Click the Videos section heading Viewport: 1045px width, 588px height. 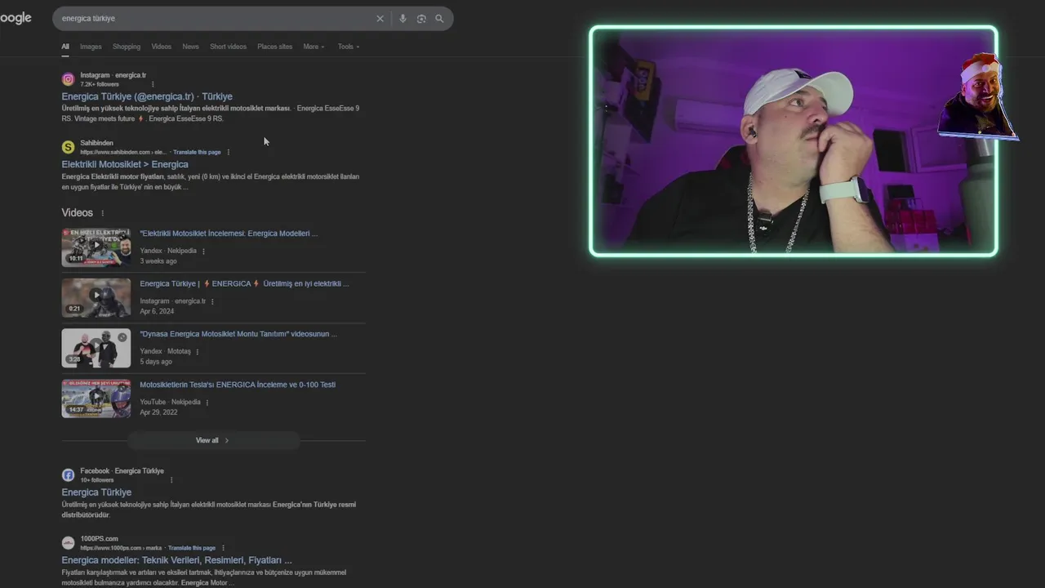pyautogui.click(x=78, y=212)
